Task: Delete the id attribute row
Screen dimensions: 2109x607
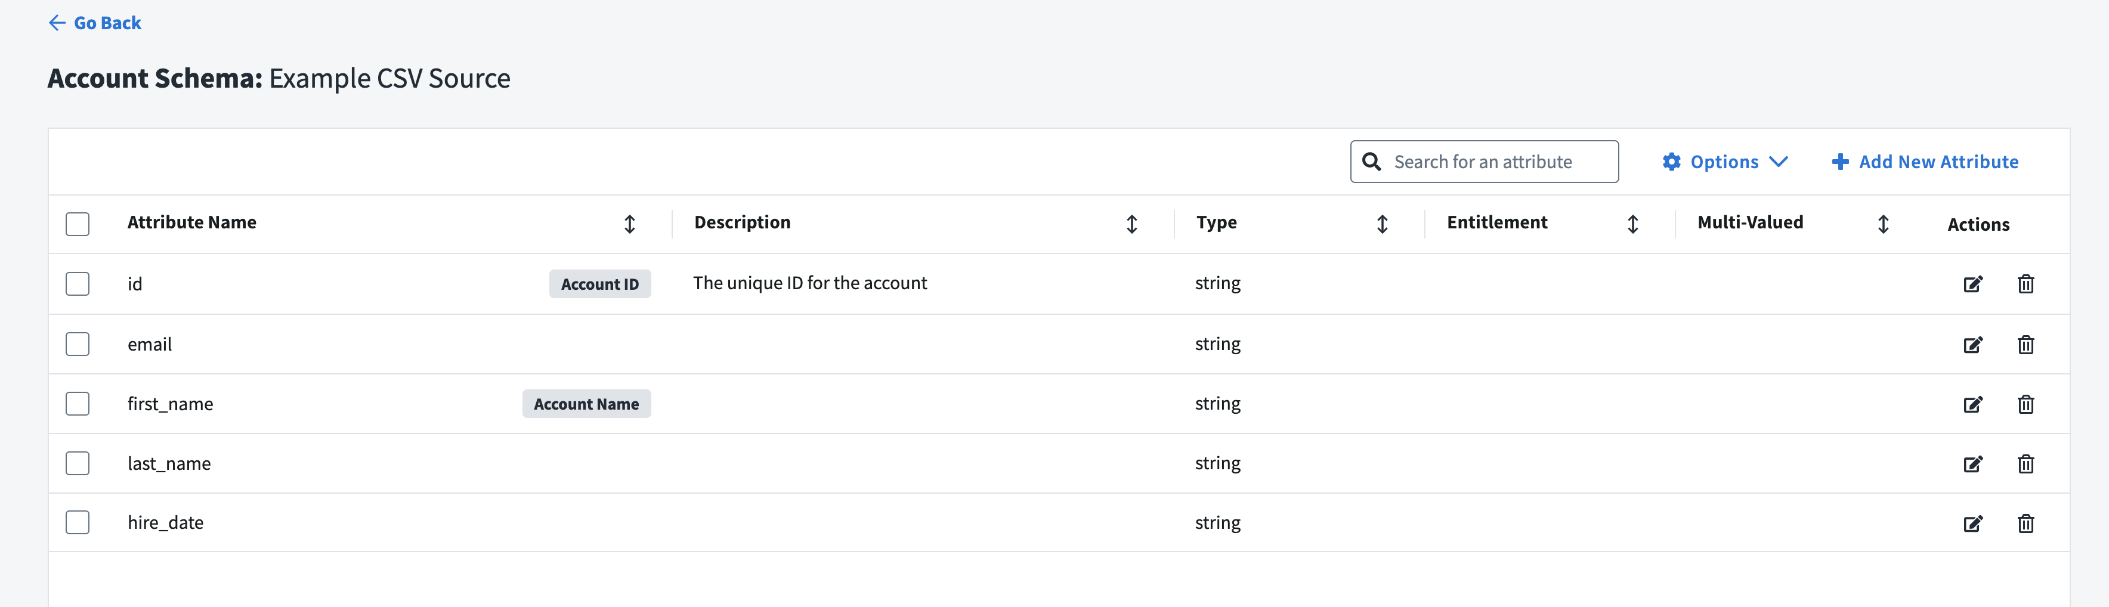Action: (2025, 284)
